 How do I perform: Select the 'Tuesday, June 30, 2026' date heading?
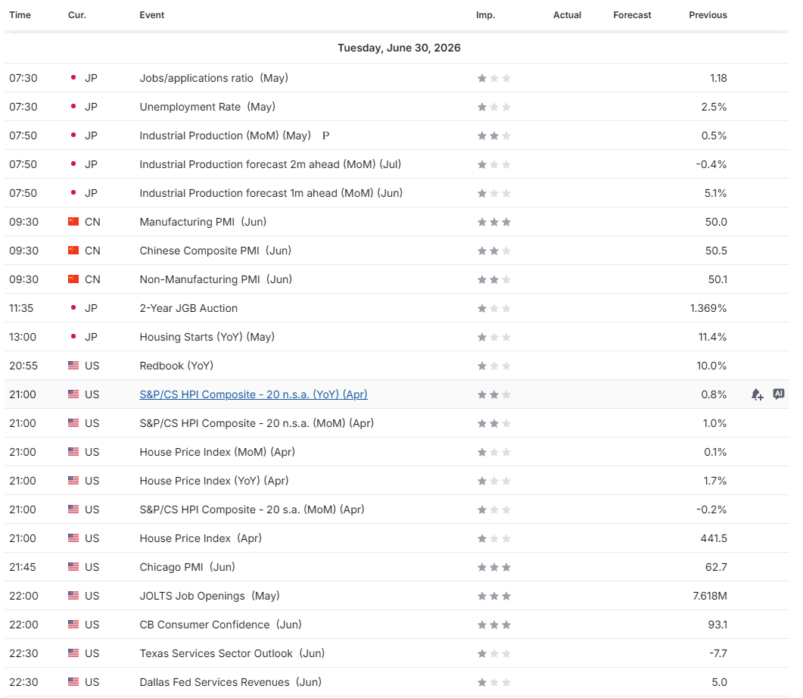(x=399, y=48)
